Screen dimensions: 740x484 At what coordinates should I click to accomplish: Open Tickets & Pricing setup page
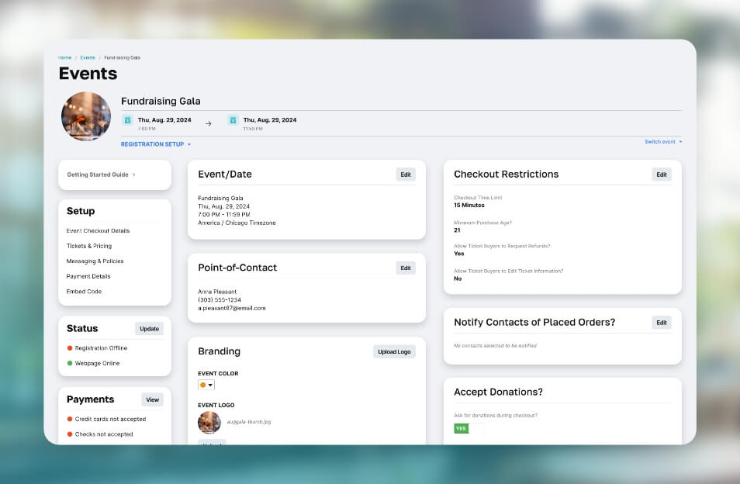(x=88, y=246)
